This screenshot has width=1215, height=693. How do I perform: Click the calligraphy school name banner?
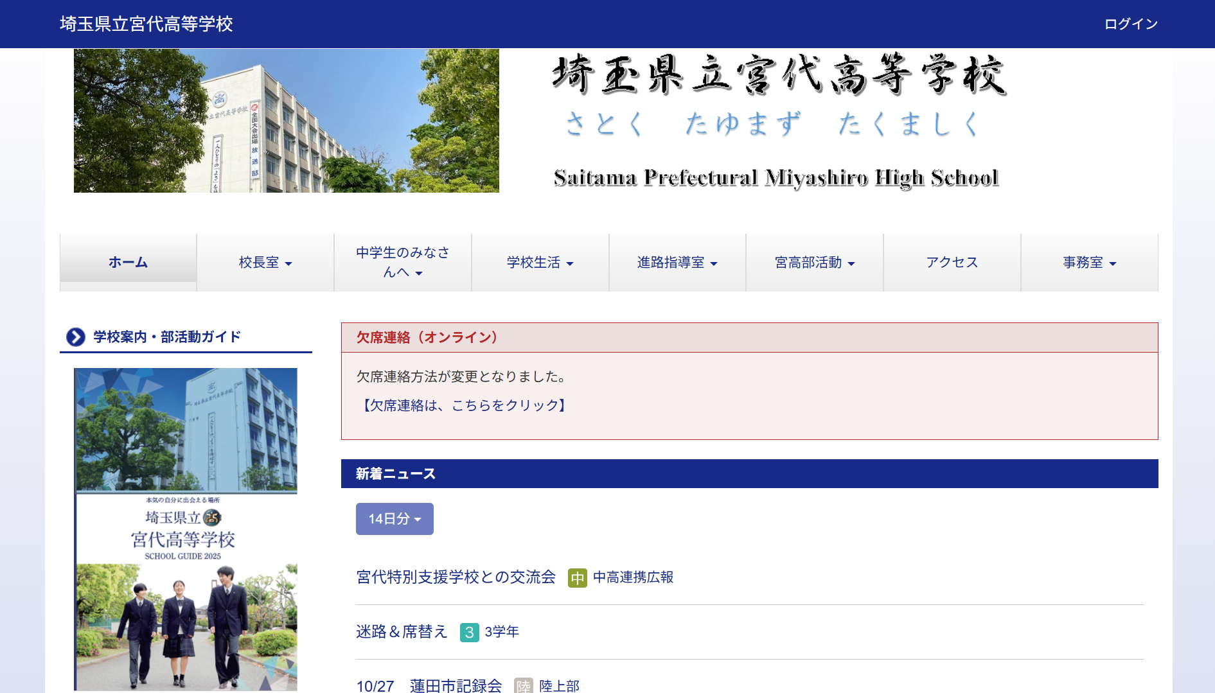(779, 75)
